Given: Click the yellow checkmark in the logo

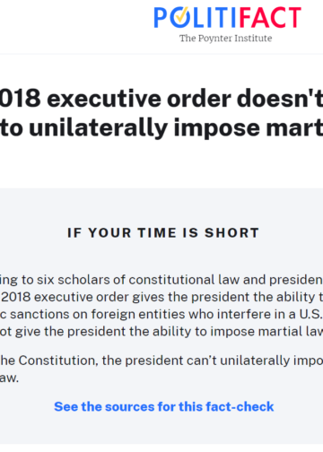Looking at the screenshot, I should point(181,15).
